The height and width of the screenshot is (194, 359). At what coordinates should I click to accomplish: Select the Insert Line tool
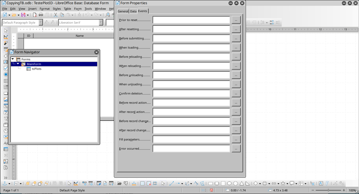171,183
